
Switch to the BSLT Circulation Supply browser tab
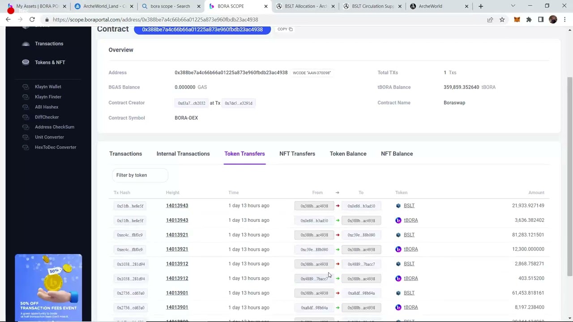point(372,6)
